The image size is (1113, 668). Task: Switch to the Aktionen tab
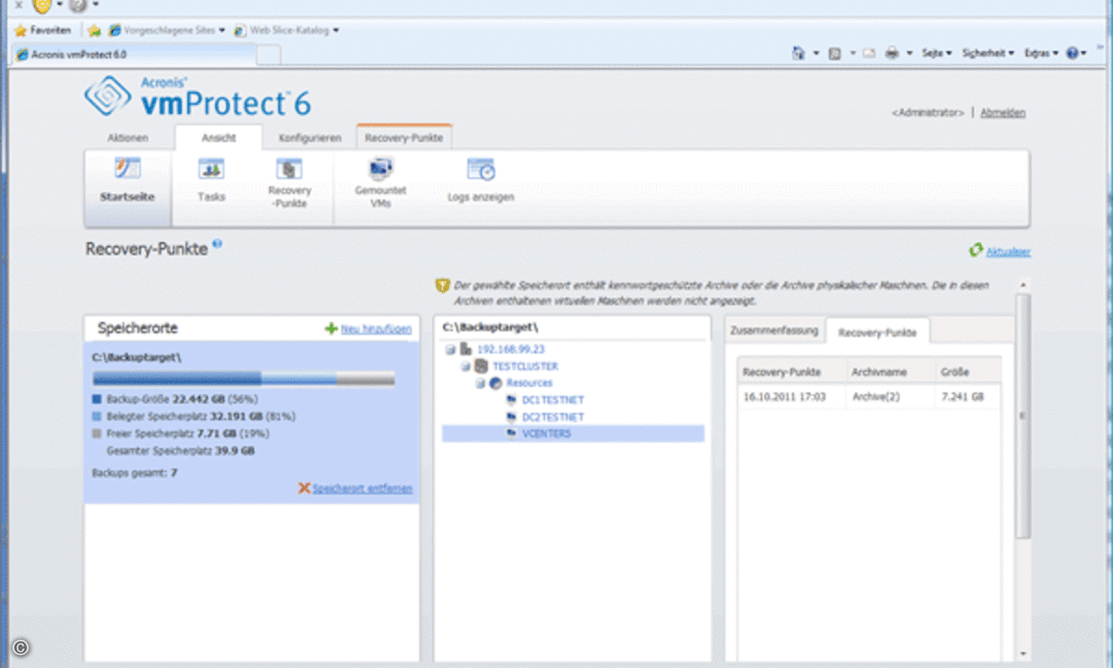click(x=128, y=137)
